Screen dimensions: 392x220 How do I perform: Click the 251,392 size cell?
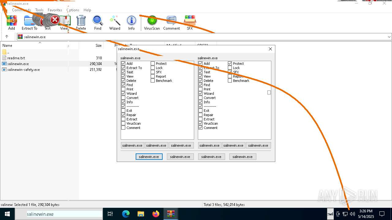pyautogui.click(x=95, y=69)
